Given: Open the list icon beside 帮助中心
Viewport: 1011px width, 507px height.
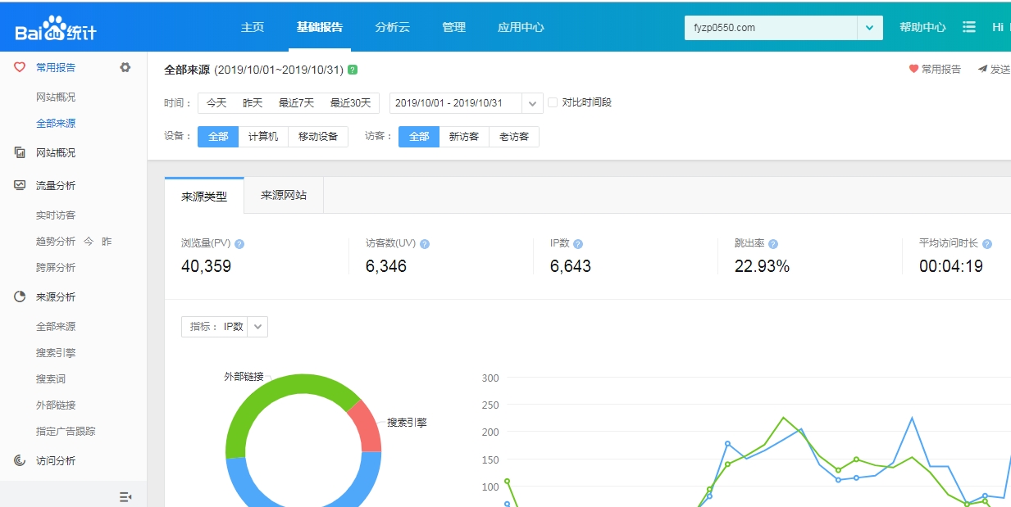Looking at the screenshot, I should click(x=969, y=27).
